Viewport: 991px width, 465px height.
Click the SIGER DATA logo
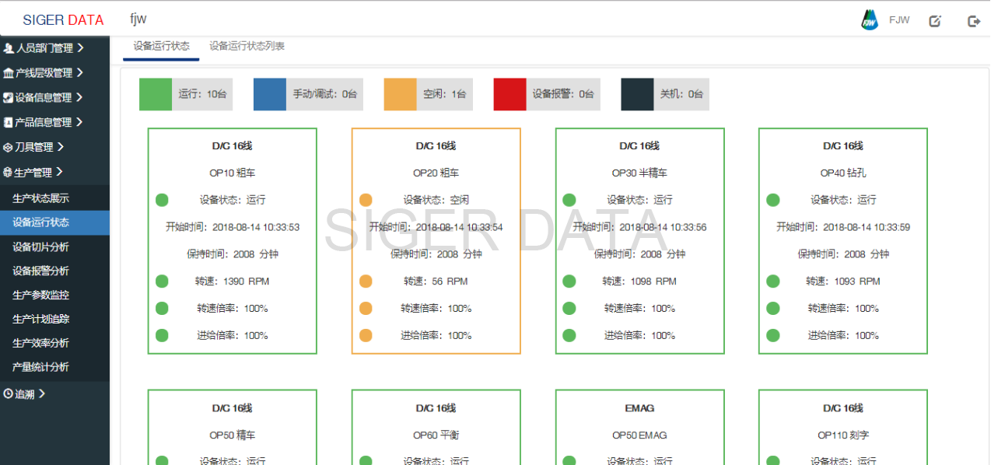63,20
